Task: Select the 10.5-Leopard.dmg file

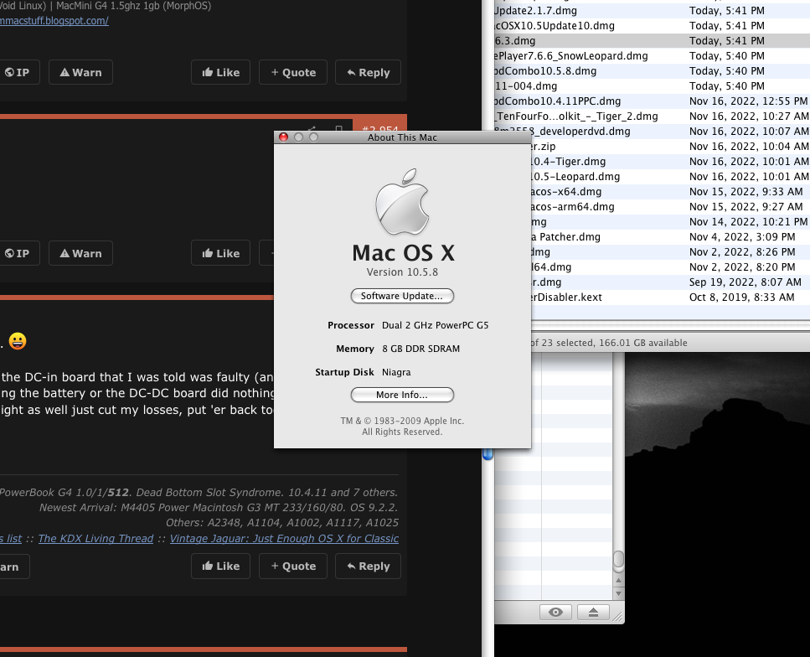Action: click(670, 176)
